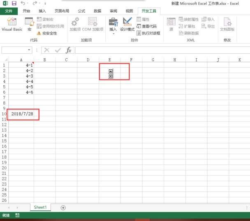Add a new sheet with plus button

coord(63,207)
